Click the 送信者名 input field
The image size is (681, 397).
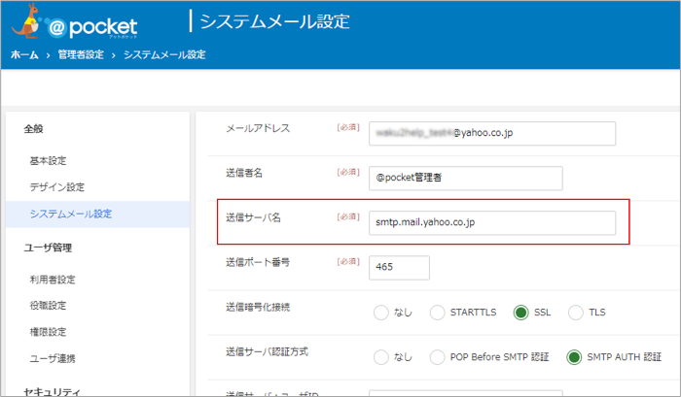[x=466, y=179]
